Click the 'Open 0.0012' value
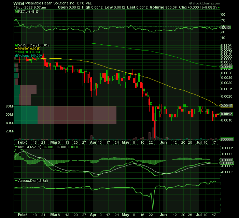The image size is (239, 218). (x=69, y=7)
